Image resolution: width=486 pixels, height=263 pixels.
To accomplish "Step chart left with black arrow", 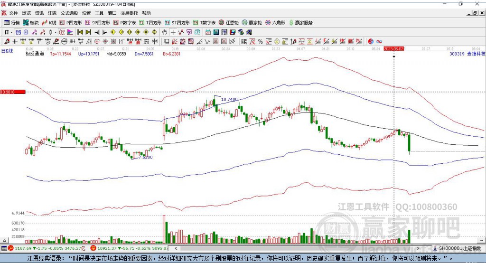I will [97, 32].
